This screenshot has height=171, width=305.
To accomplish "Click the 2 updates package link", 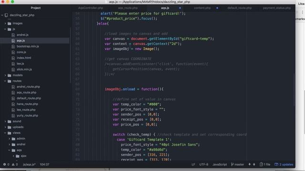I will point(284,164).
